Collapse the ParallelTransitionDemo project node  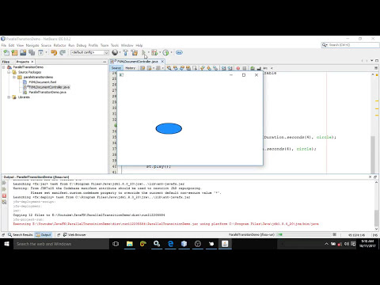tap(4, 67)
